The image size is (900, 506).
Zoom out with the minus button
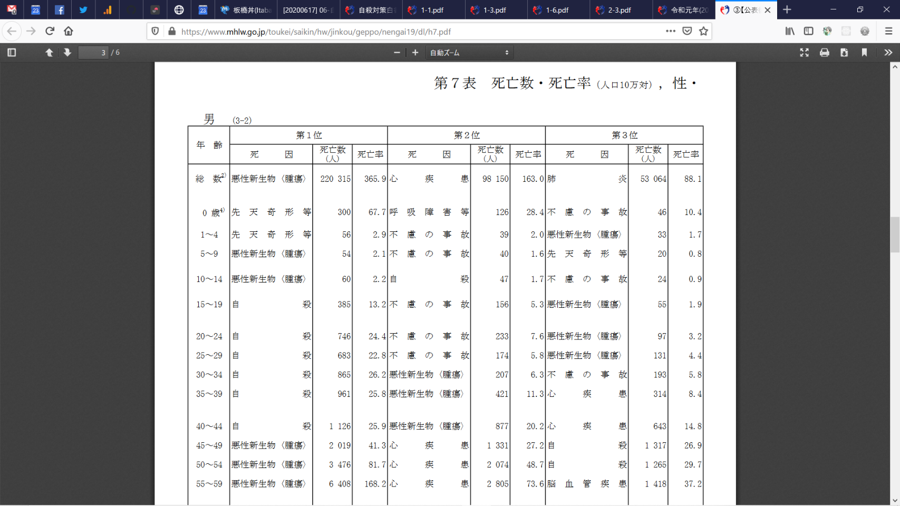396,53
